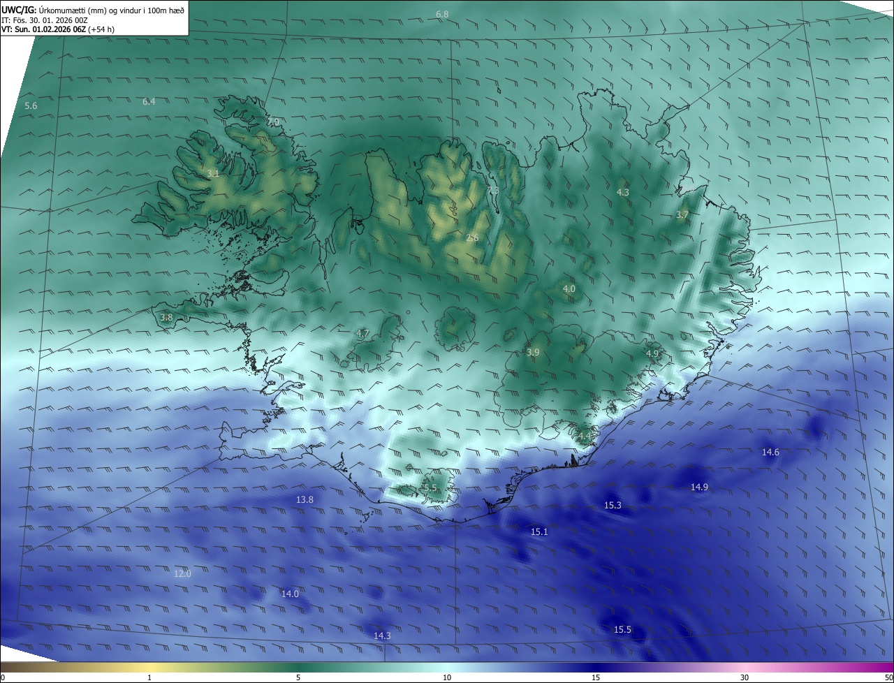Click the 4.9 value label on the map
Screen dimensions: 894x683
tap(652, 354)
